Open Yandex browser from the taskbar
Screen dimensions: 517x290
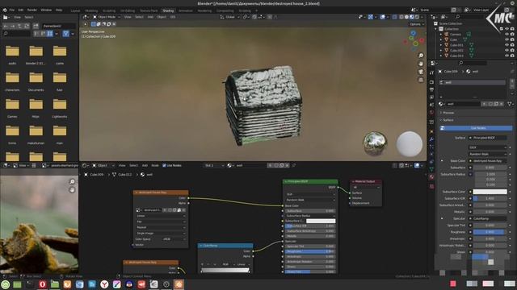pyautogui.click(x=104, y=284)
